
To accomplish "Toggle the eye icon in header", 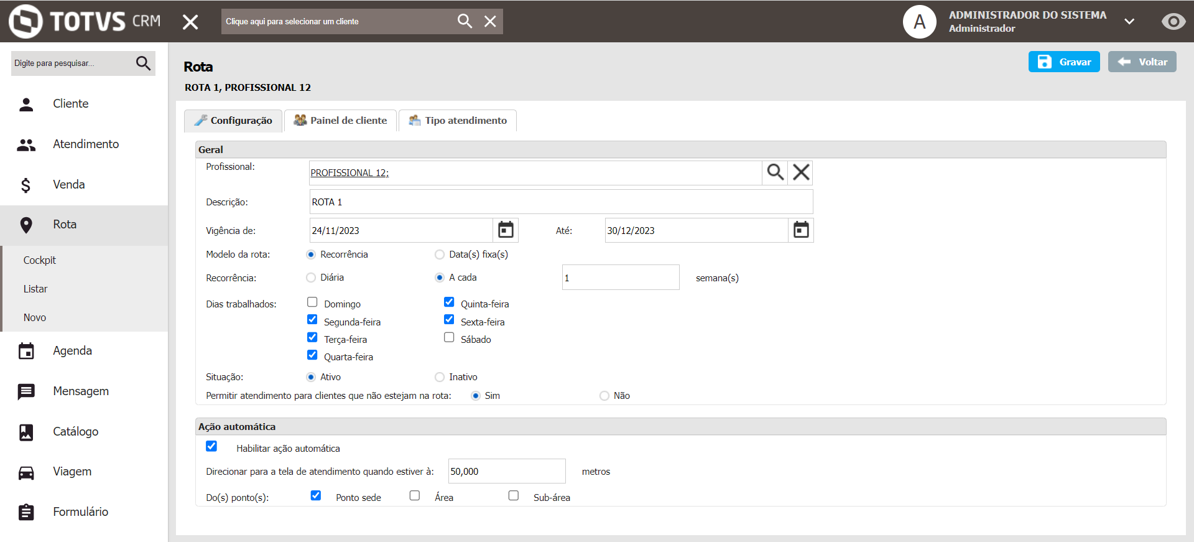I will [1173, 22].
